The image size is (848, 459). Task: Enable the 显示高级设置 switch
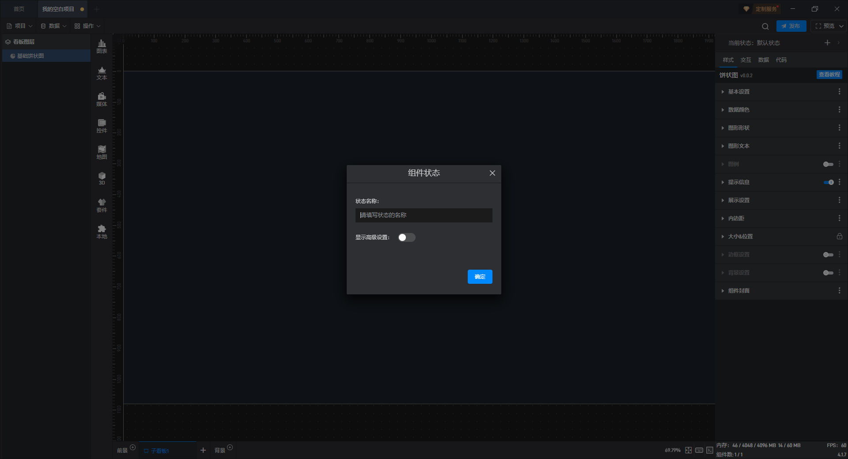407,237
